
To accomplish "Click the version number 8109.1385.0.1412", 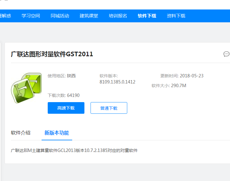I will 117,82.
